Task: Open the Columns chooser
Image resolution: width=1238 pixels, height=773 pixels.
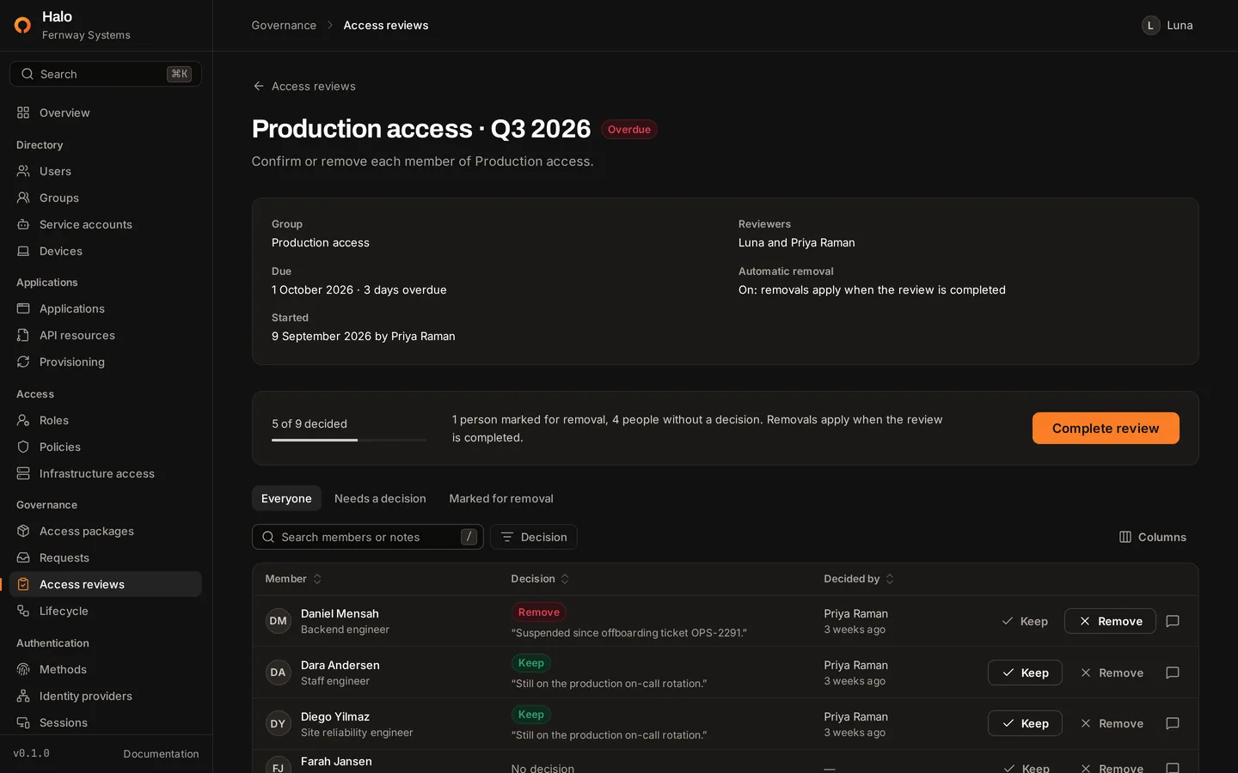Action: (x=1153, y=537)
